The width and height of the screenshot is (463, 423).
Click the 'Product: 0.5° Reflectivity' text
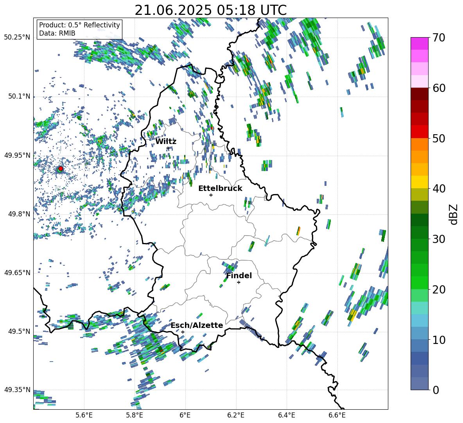[79, 25]
